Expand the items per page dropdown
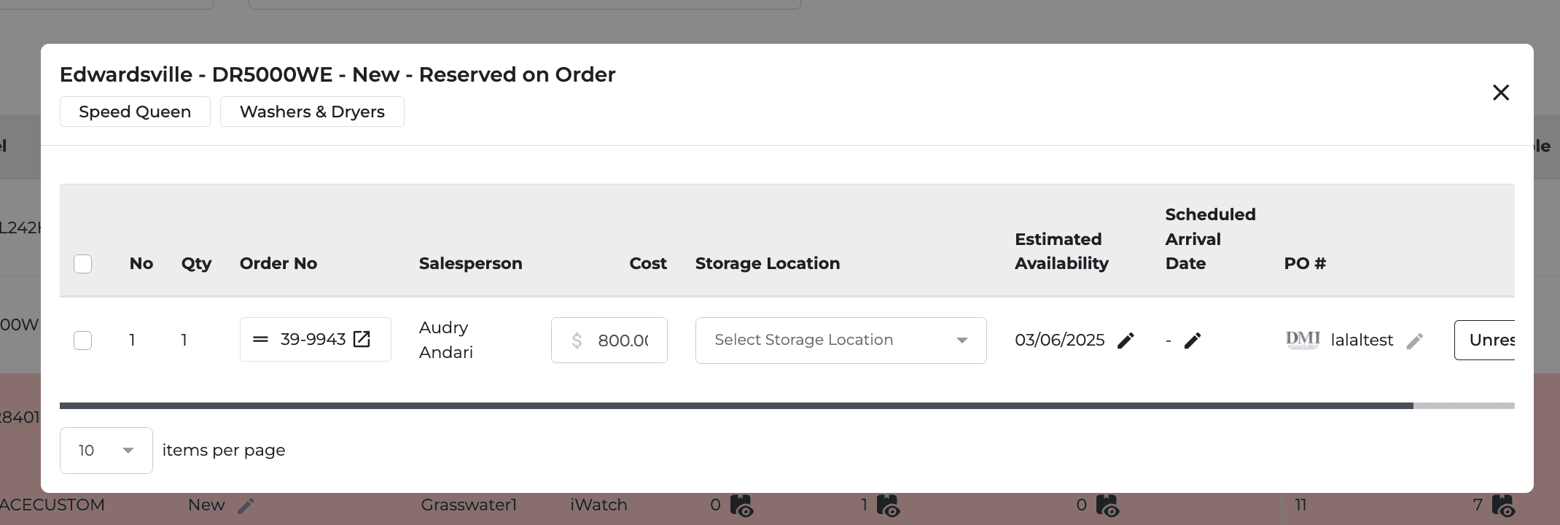The height and width of the screenshot is (525, 1560). click(106, 451)
